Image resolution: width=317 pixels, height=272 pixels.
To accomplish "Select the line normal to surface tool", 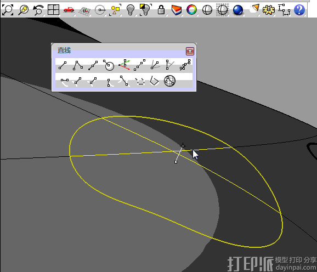I will [x=124, y=65].
